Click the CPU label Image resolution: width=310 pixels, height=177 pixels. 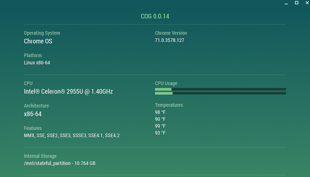28,83
